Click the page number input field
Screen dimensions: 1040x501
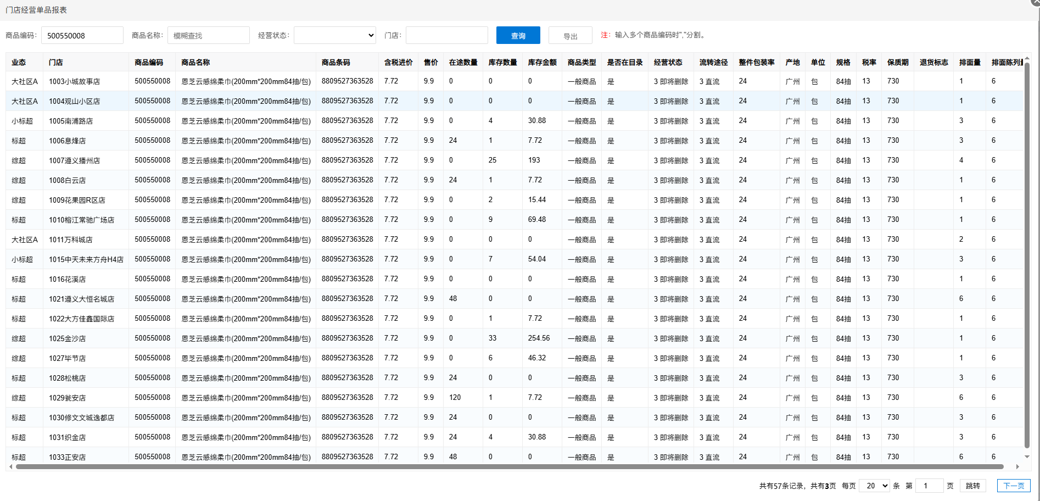pyautogui.click(x=929, y=486)
